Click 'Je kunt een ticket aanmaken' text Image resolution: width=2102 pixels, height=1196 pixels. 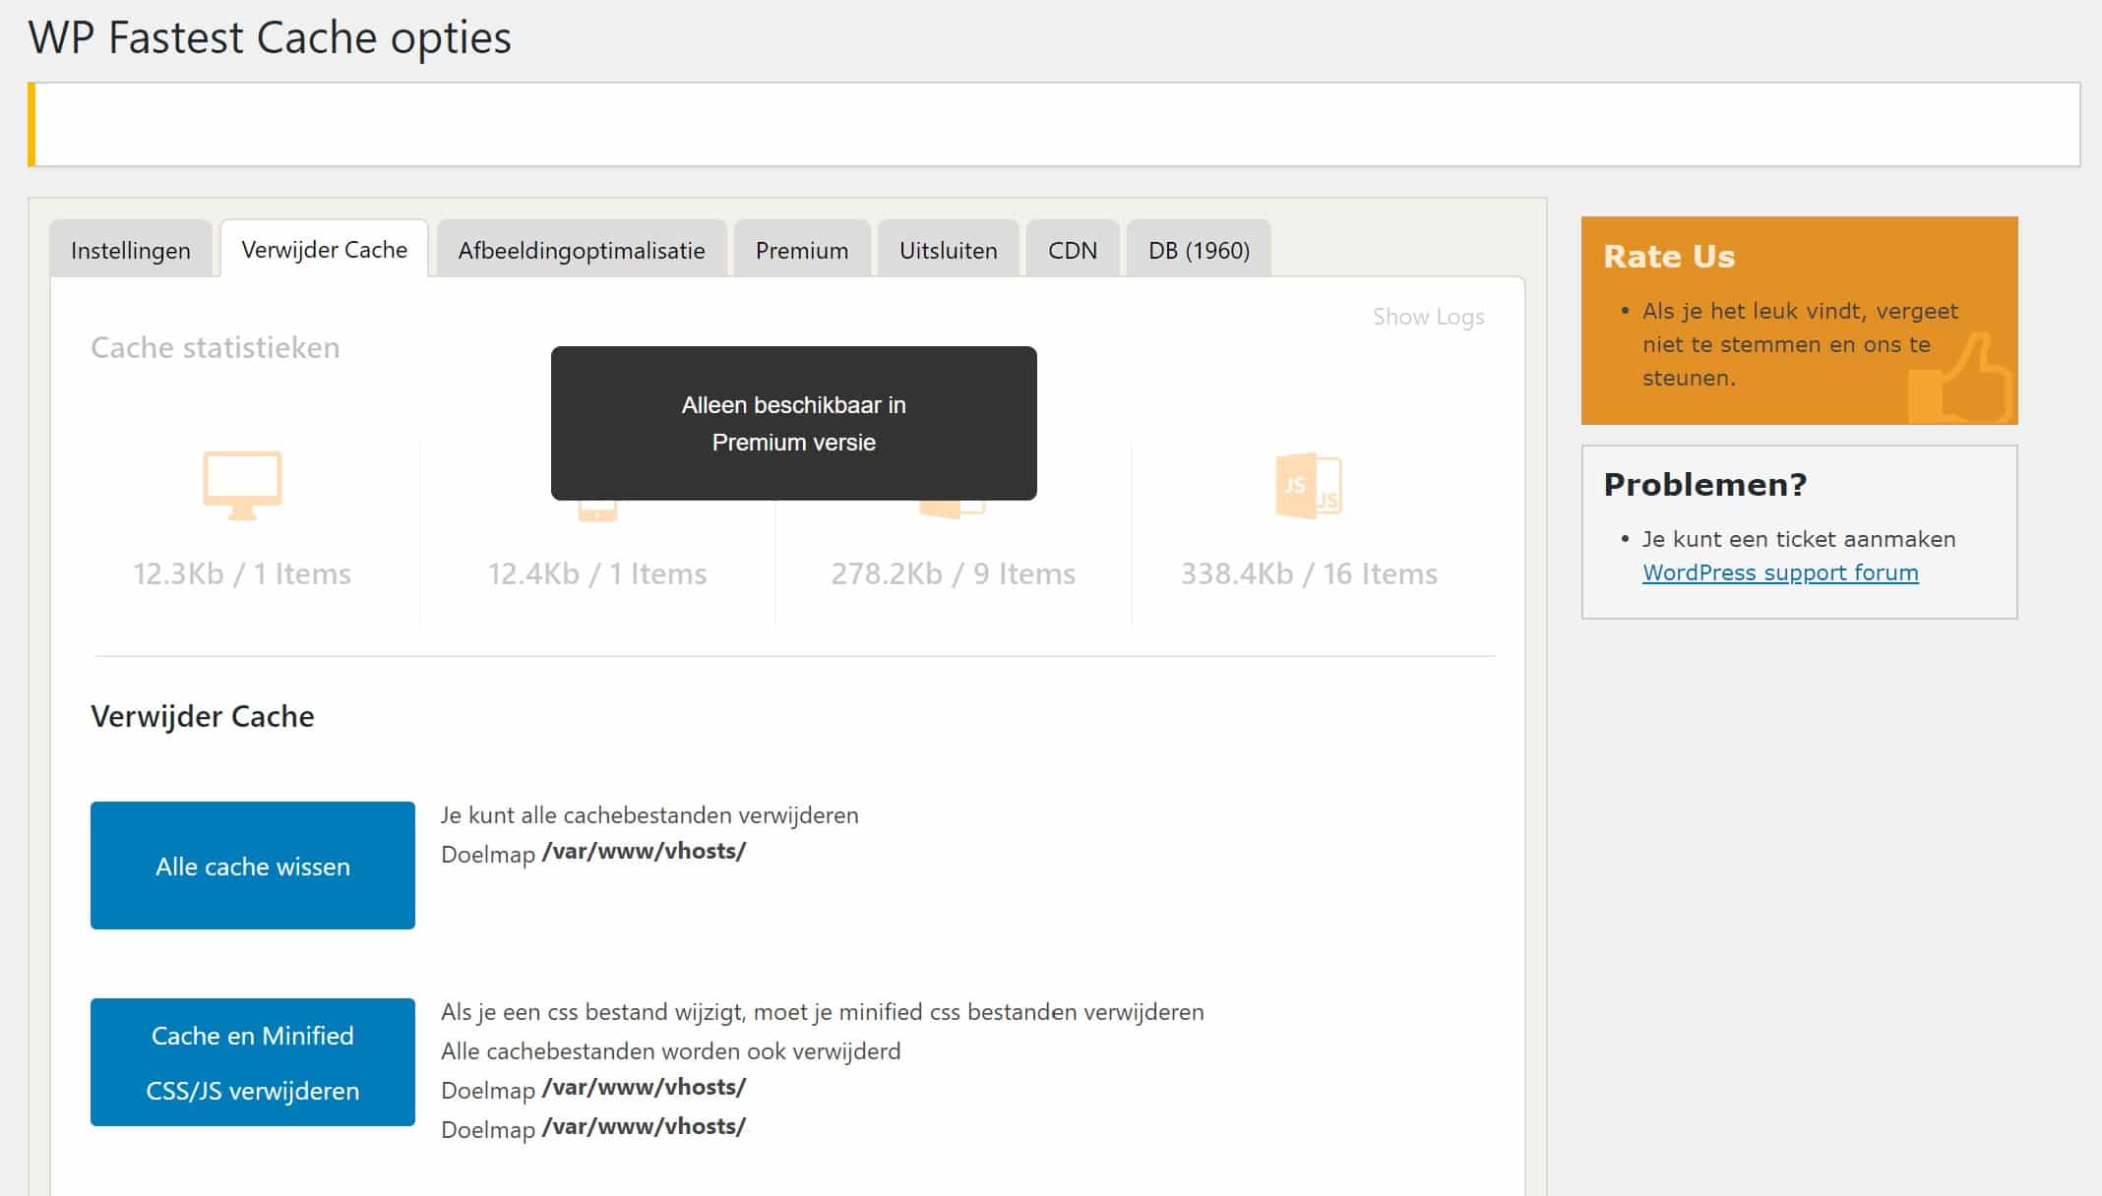point(1799,539)
